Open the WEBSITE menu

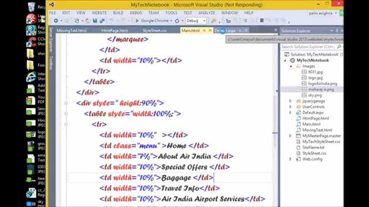coord(99,13)
